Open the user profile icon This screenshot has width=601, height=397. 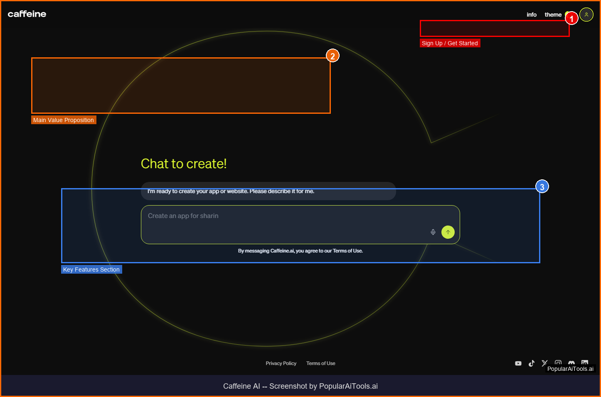coord(586,15)
